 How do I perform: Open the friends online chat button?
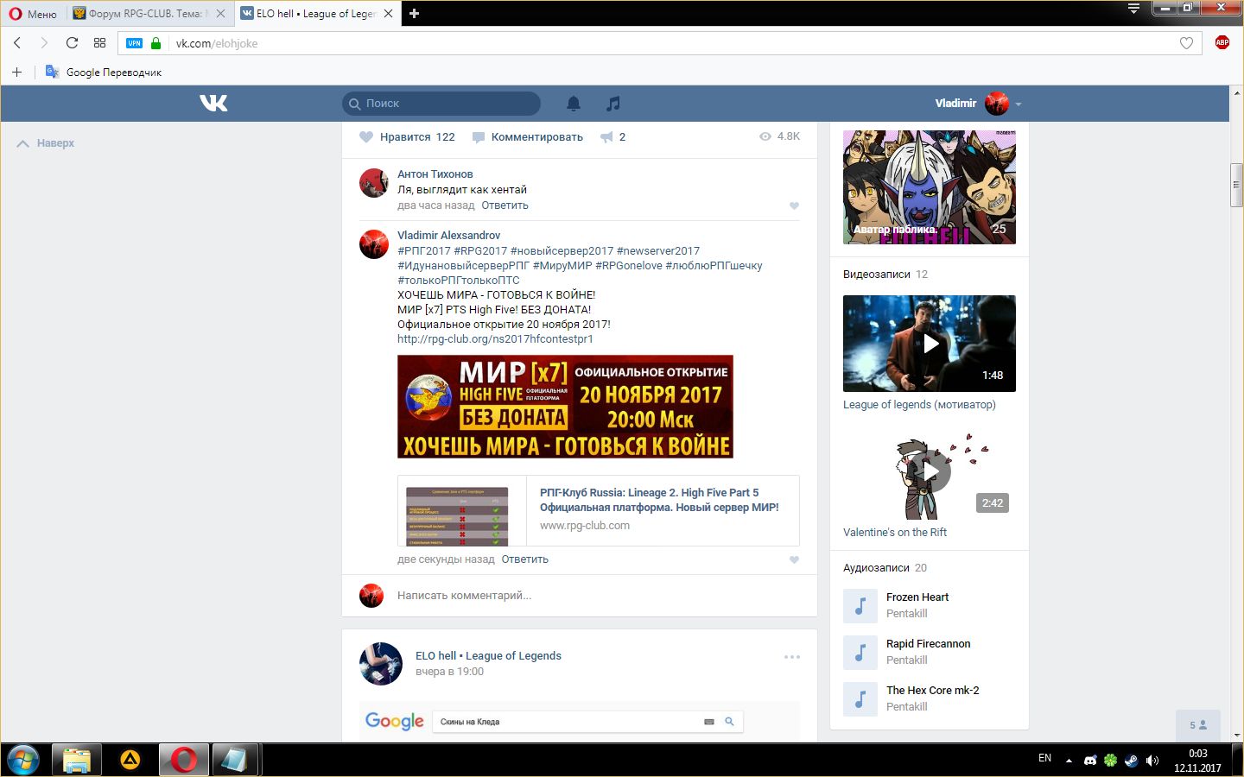pyautogui.click(x=1198, y=725)
